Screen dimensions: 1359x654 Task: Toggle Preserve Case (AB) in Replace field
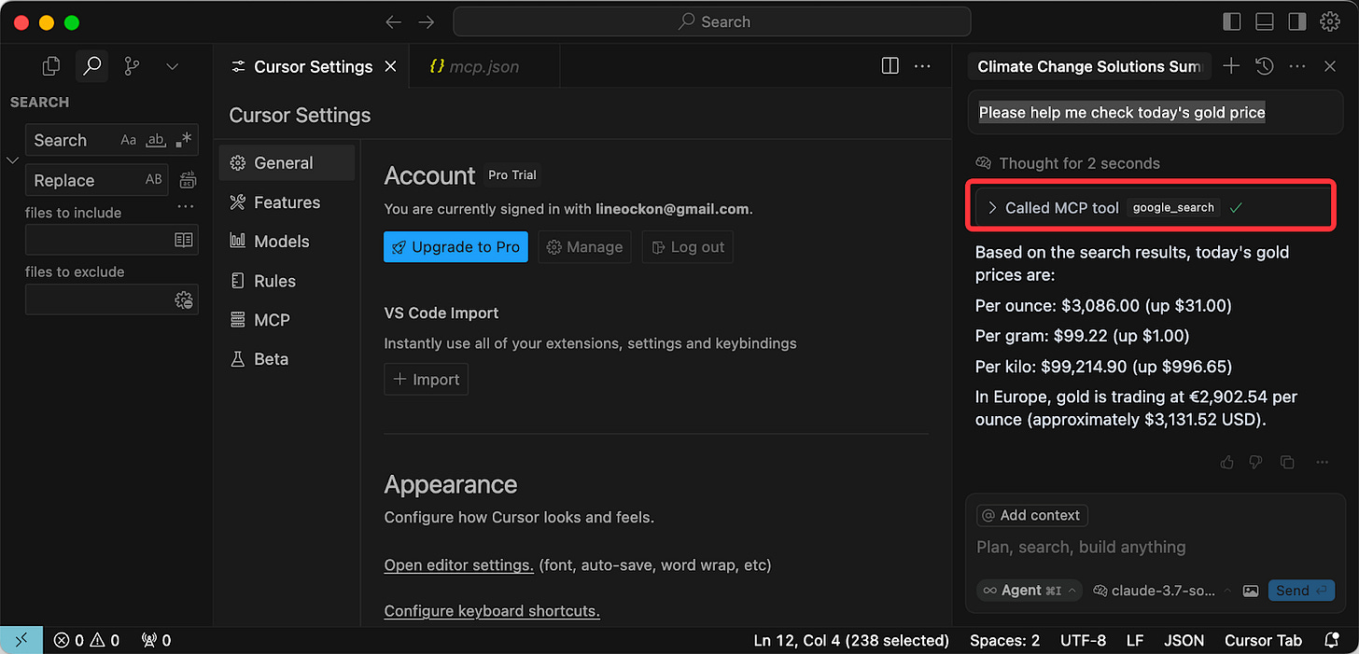[154, 180]
